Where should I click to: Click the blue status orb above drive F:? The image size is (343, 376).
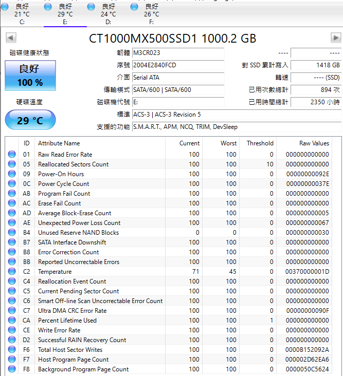click(134, 7)
